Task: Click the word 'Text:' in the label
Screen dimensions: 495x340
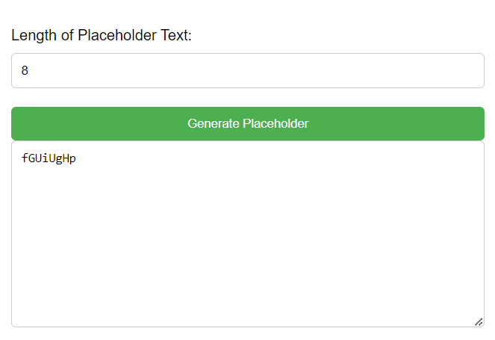Action: [x=176, y=35]
